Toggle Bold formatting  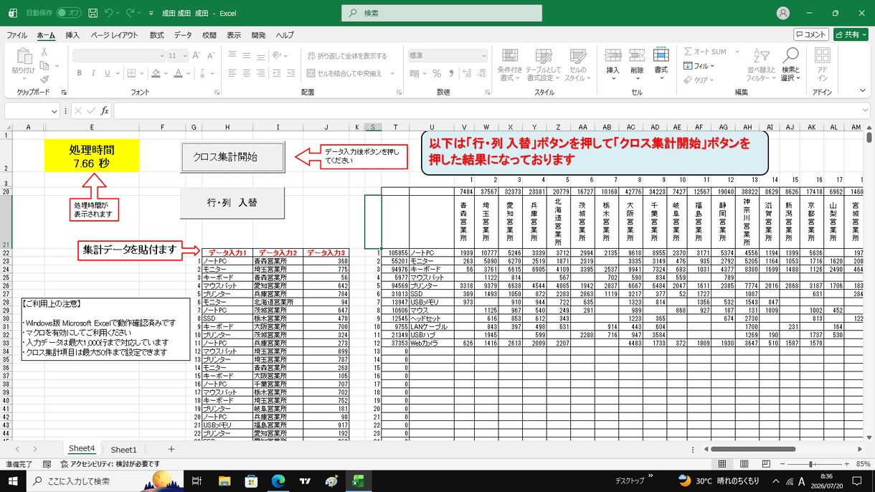point(80,72)
